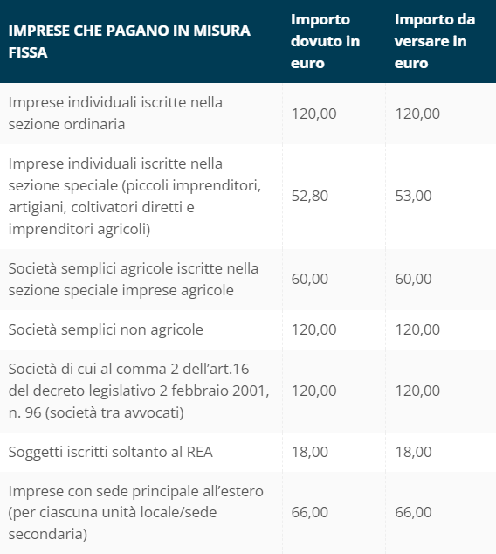Select the 'Importo da versare in euro' header
This screenshot has height=554, width=496.
(435, 41)
